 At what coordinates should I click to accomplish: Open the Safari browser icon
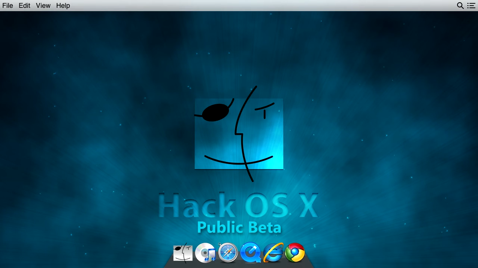pyautogui.click(x=228, y=252)
